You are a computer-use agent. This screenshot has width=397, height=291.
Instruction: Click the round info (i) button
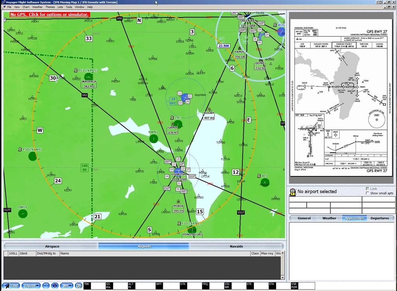click(54, 286)
